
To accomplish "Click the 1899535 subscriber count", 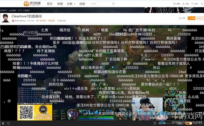I will click(x=200, y=18).
